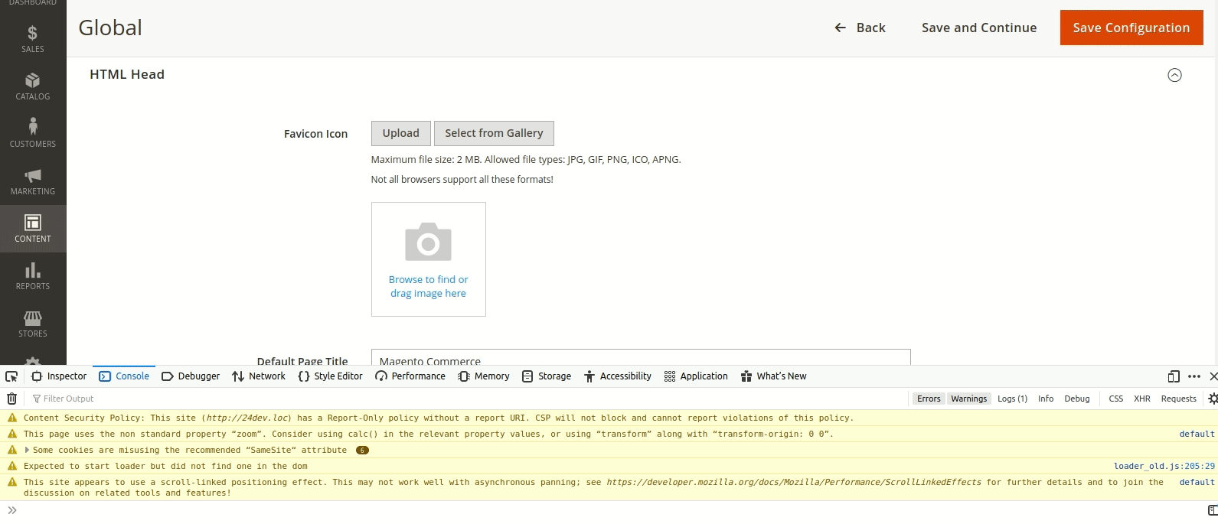The width and height of the screenshot is (1218, 524).
Task: Open the ScrollLinkedEffects MDN link
Action: coord(794,483)
